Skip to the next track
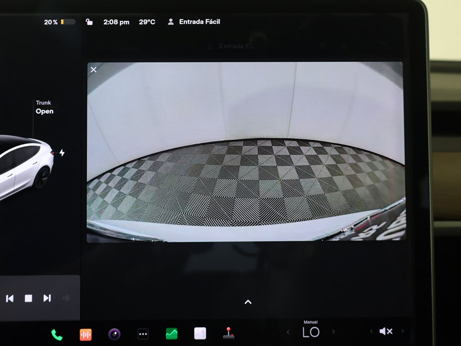Screen dimensions: 461x346 47,298
